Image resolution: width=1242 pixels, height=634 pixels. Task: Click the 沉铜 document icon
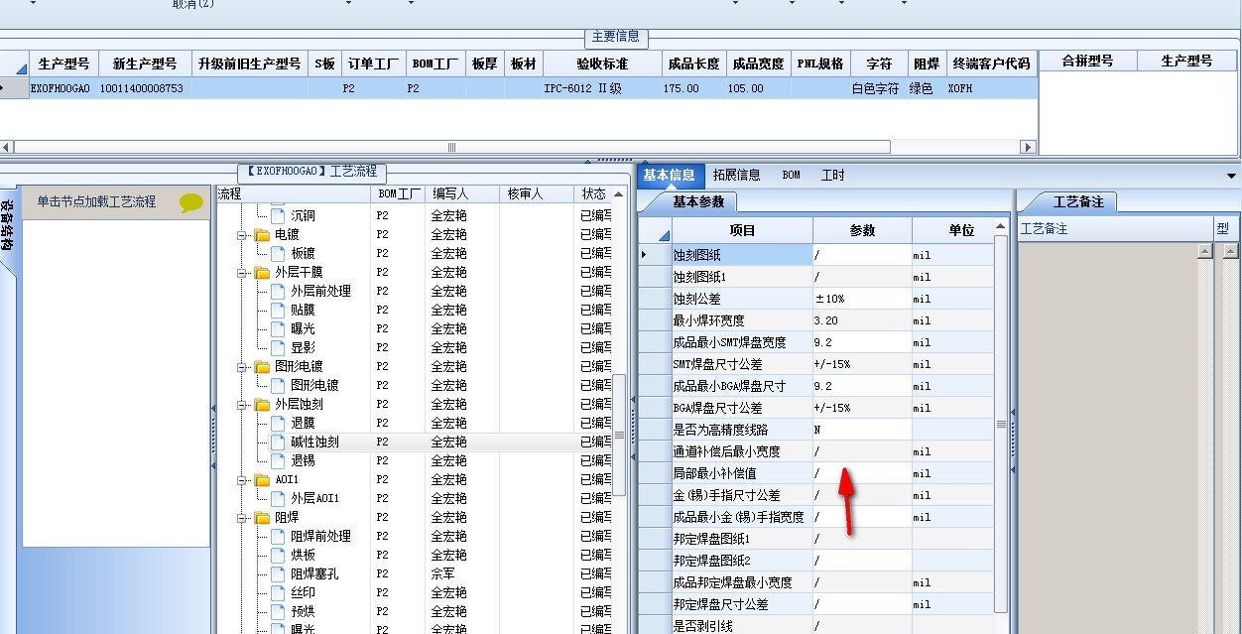[278, 215]
